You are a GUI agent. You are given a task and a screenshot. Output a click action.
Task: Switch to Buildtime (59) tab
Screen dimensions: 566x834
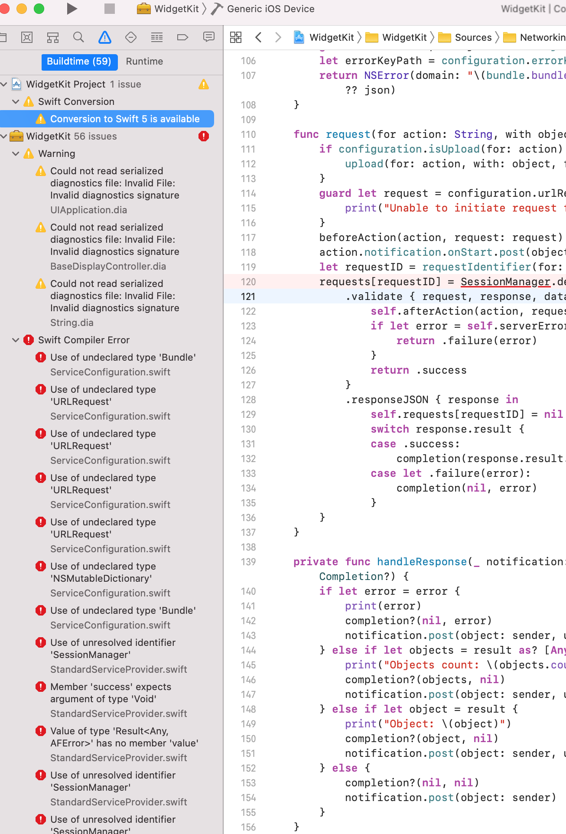coord(79,62)
